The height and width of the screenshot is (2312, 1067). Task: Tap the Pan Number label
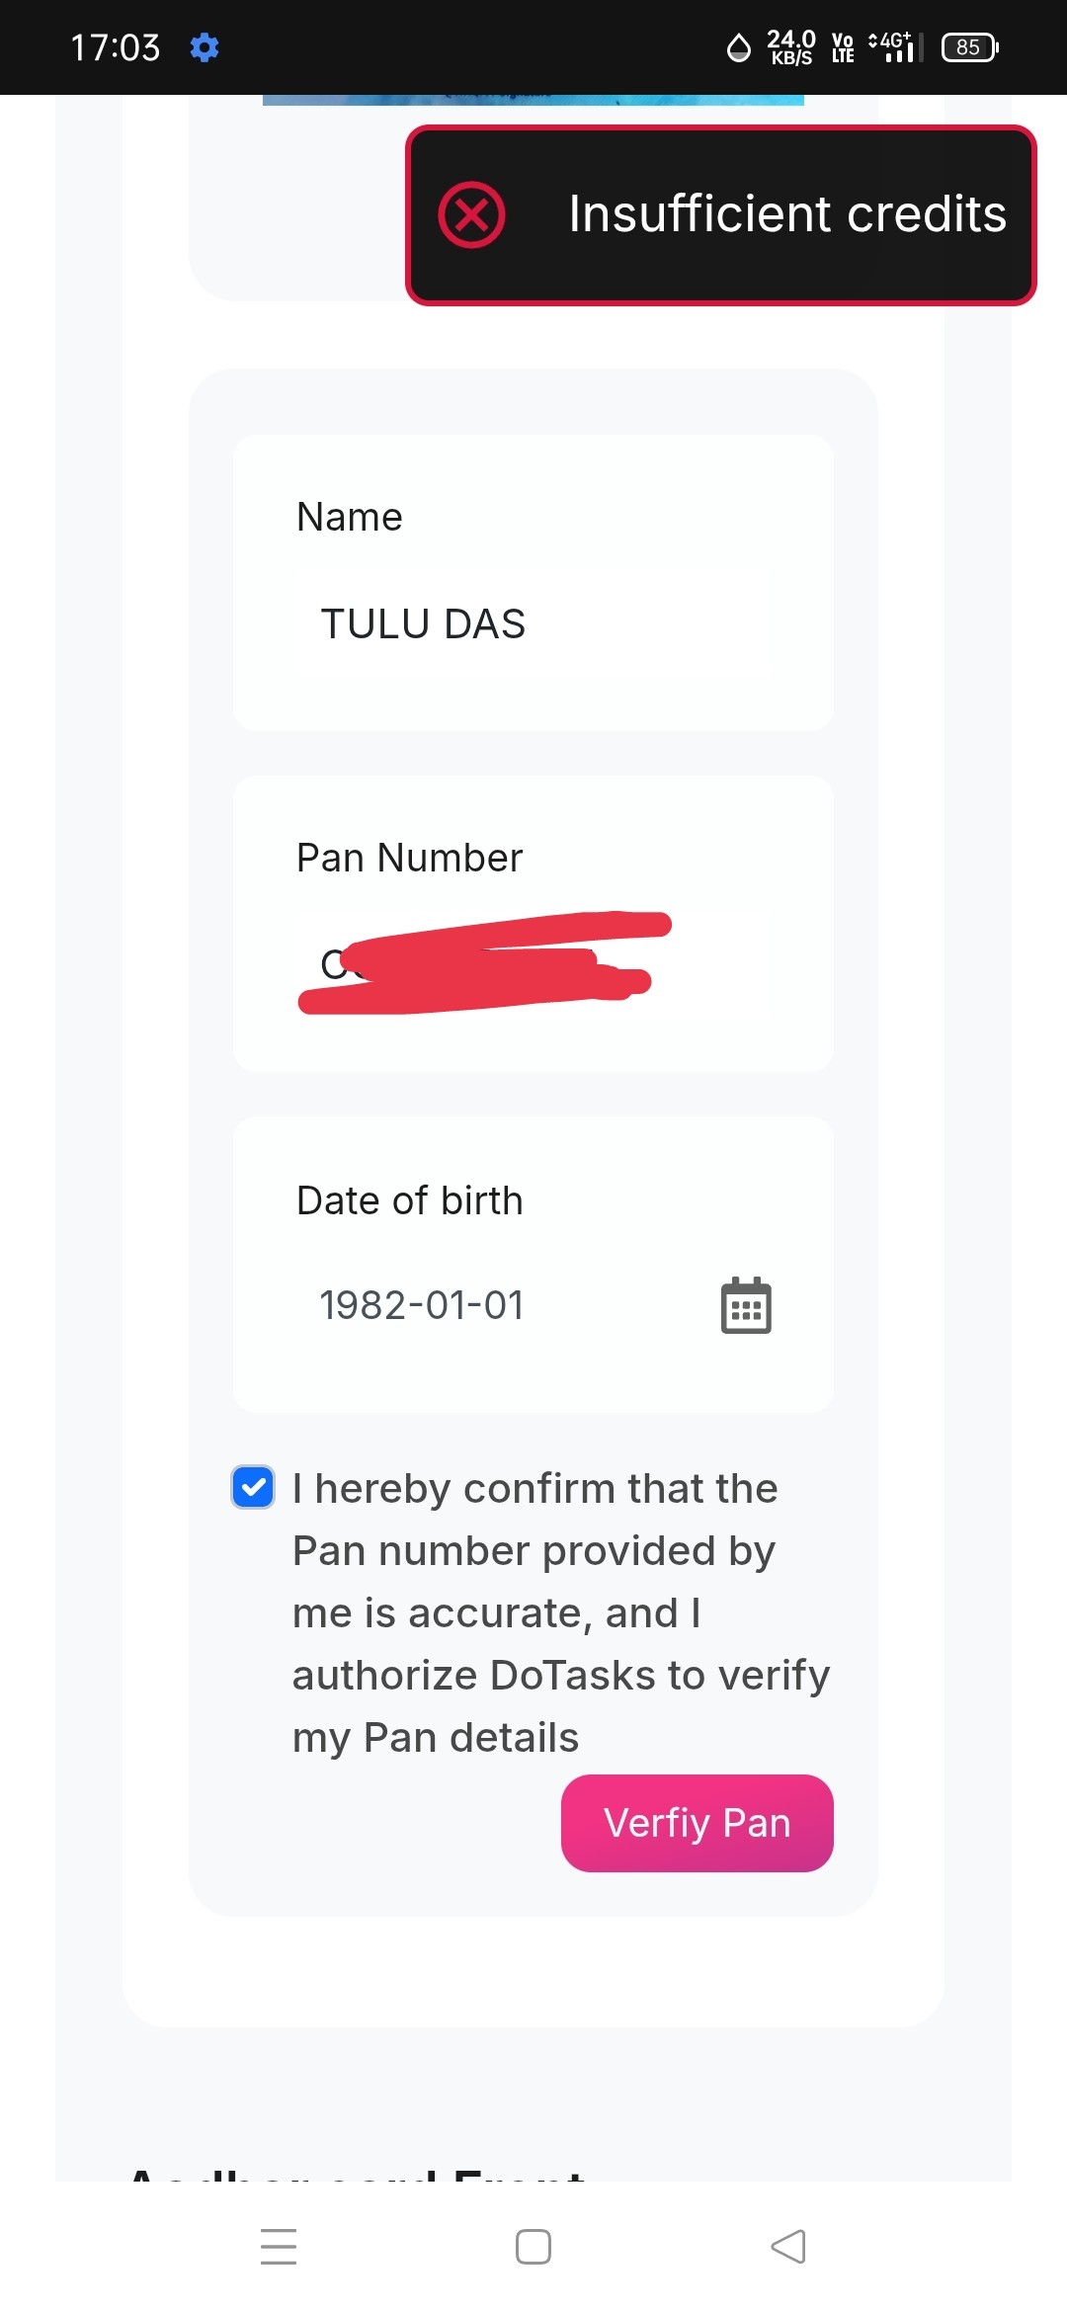click(409, 858)
